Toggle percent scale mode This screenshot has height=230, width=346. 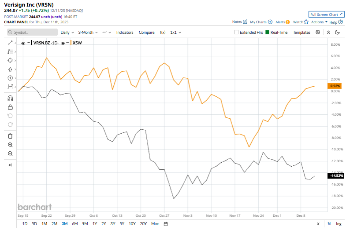(x=329, y=224)
